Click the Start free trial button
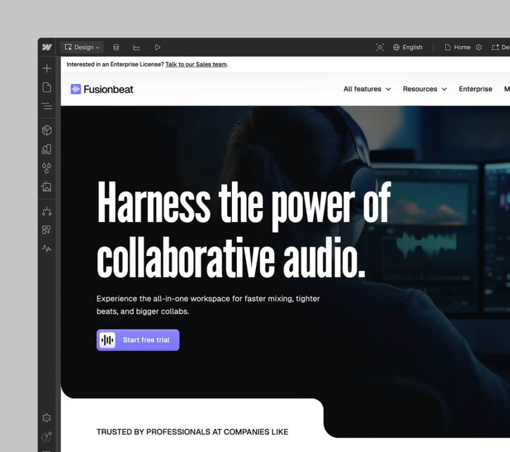The image size is (510, 452). (x=138, y=340)
